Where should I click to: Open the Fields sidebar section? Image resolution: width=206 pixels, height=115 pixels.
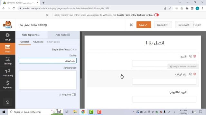tap(8, 49)
